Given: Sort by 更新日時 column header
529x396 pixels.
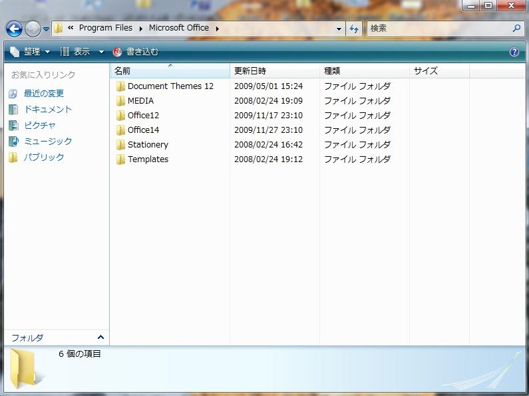Looking at the screenshot, I should click(275, 70).
